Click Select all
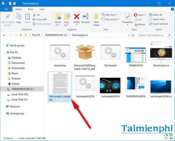The width and height of the screenshot is (175, 141). click(155, 15)
